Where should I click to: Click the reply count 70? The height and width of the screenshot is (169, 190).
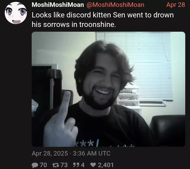(x=43, y=165)
